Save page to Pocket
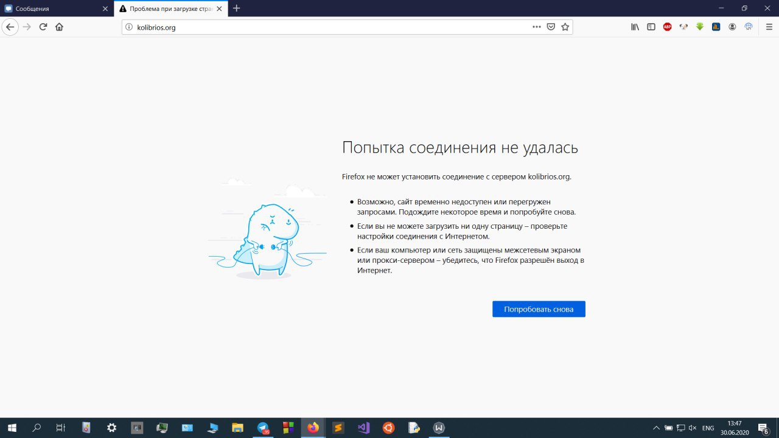779x438 pixels. pos(551,27)
